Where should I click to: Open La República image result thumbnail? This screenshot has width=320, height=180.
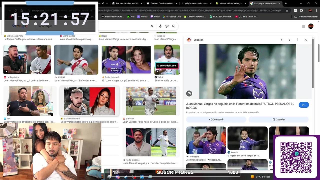pos(27,60)
